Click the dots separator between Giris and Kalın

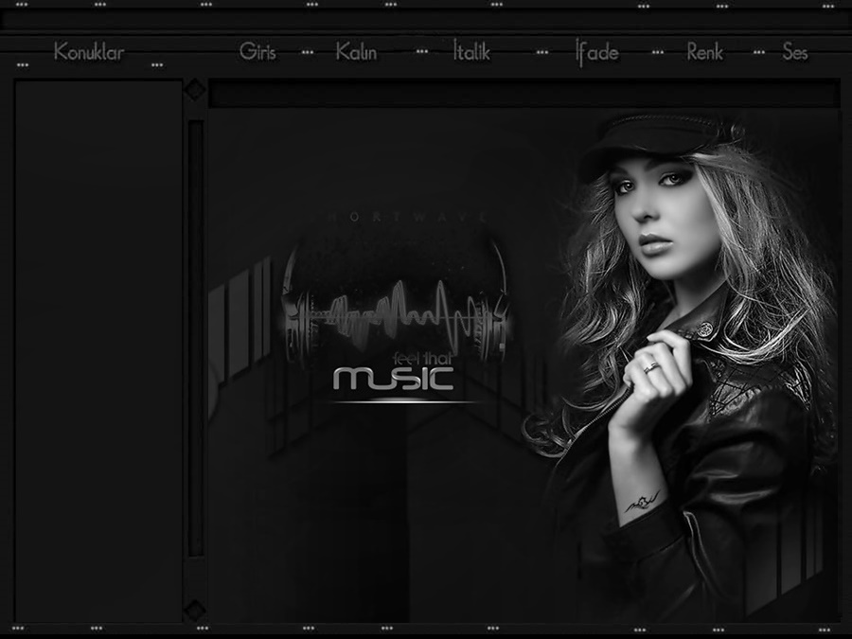coord(307,53)
